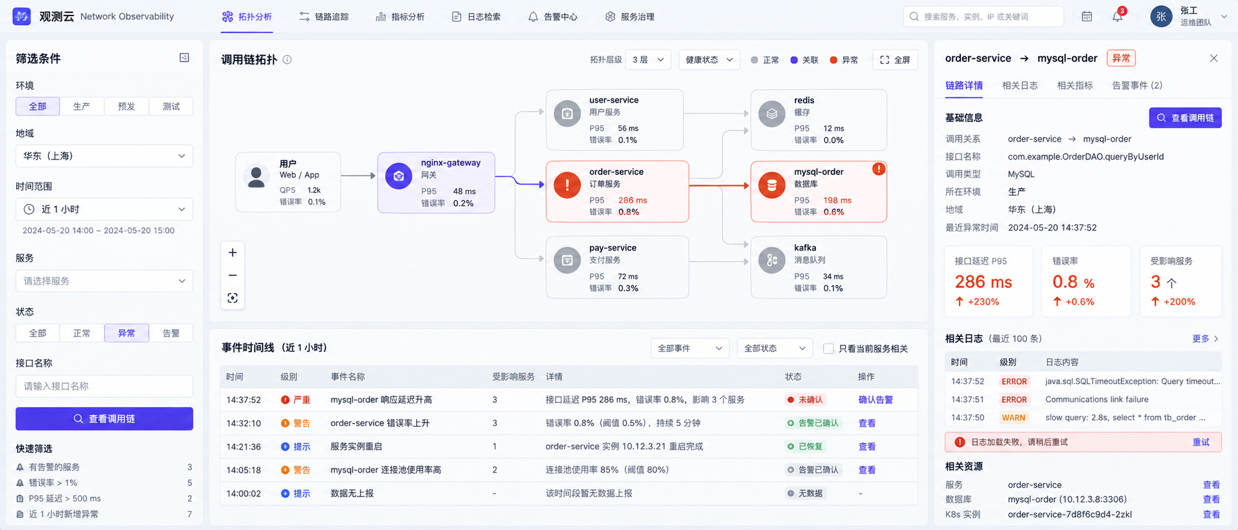Click 重试 to reload logs

coord(1201,442)
